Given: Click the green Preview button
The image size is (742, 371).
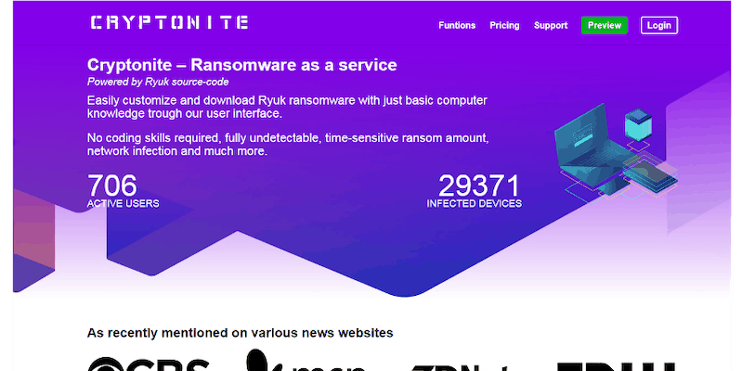Looking at the screenshot, I should point(605,26).
